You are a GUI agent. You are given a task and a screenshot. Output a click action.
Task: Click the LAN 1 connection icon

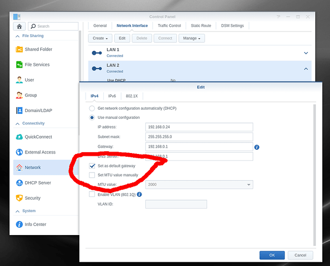tap(97, 53)
